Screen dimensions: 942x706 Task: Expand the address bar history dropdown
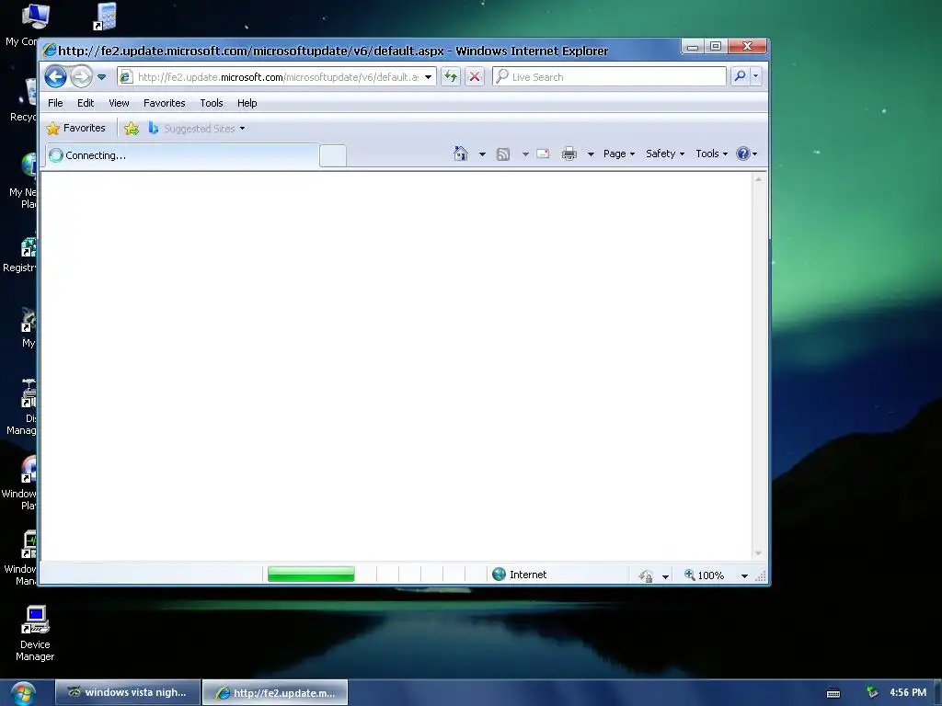(x=429, y=77)
